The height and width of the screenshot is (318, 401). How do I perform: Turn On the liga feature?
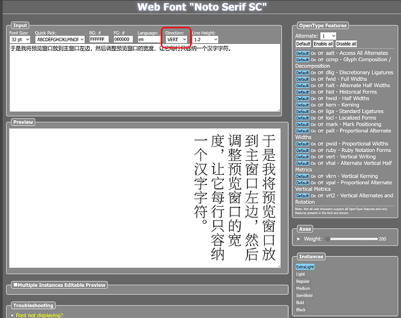coord(313,112)
